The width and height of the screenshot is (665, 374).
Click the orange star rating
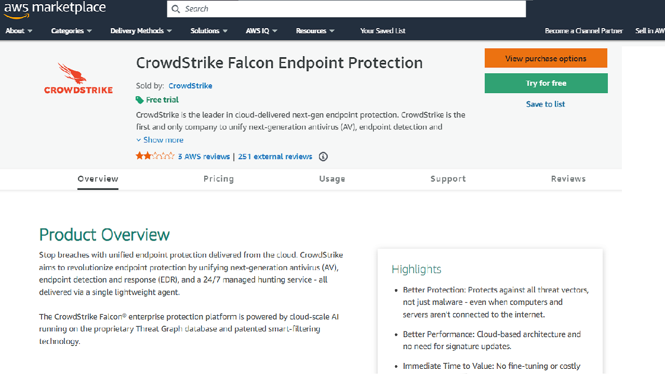click(x=154, y=156)
